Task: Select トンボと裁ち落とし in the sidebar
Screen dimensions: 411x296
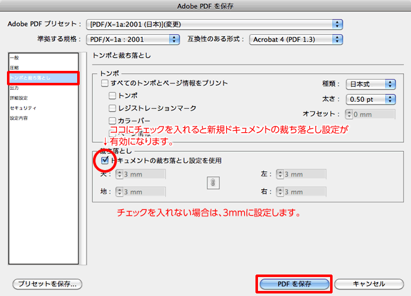Action: coord(43,78)
